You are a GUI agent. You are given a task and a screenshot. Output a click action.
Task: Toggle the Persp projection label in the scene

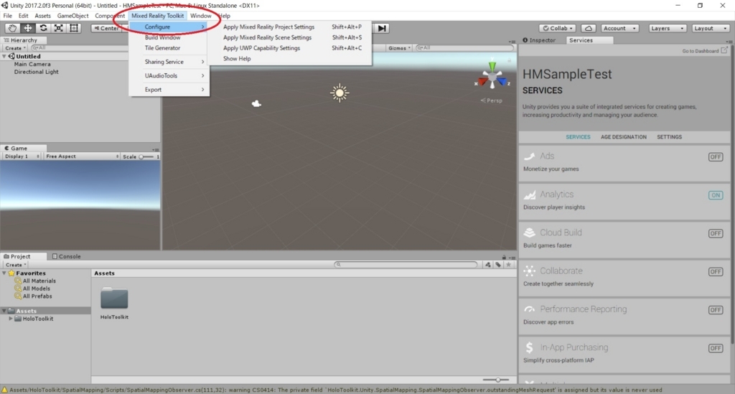[x=491, y=100]
